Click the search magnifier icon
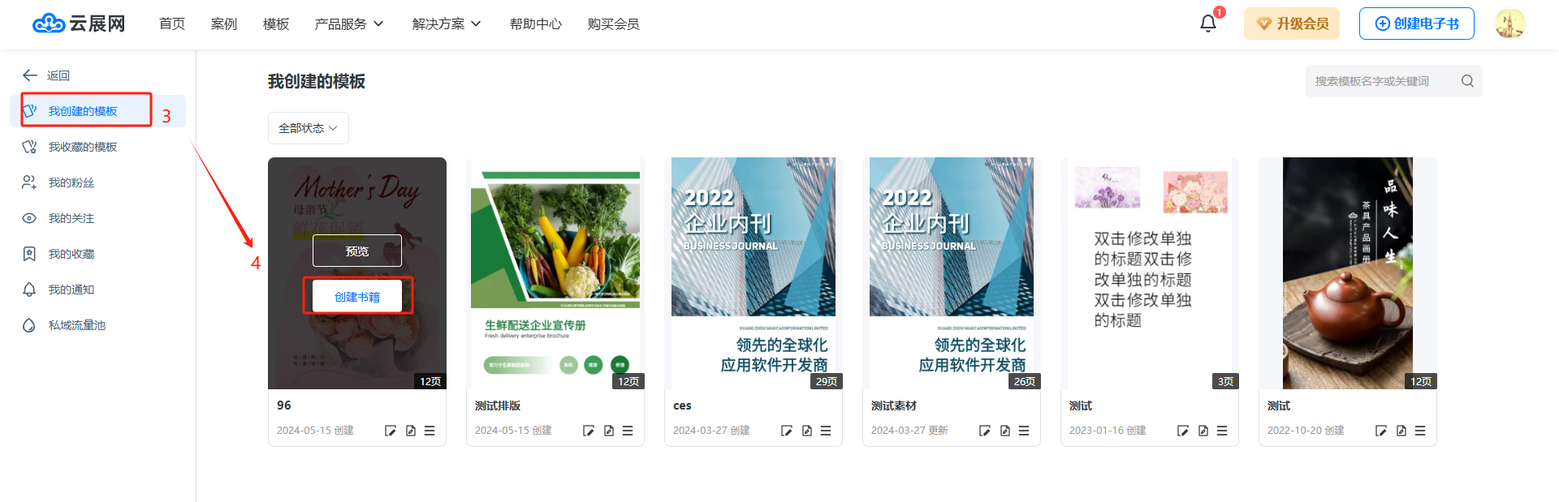Viewport: 1559px width, 502px height. click(x=1466, y=81)
